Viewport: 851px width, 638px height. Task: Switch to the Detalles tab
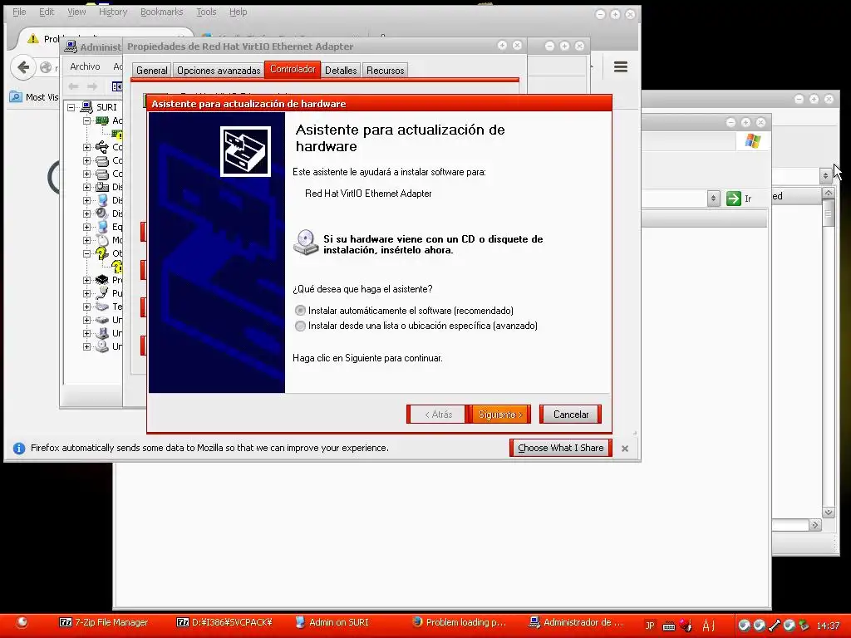[x=341, y=71]
